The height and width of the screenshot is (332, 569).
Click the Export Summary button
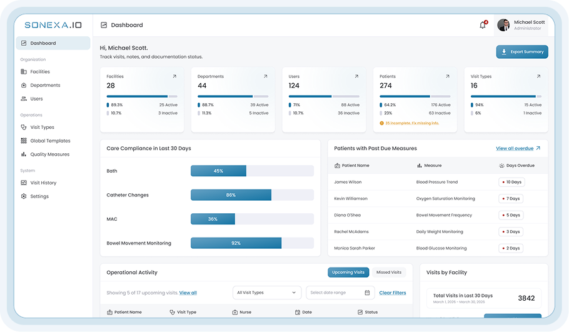522,51
